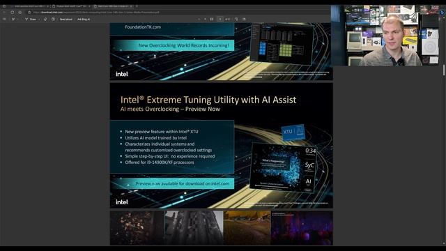Close the Product Brief tab
The height and width of the screenshot is (251, 446).
(x=89, y=6)
